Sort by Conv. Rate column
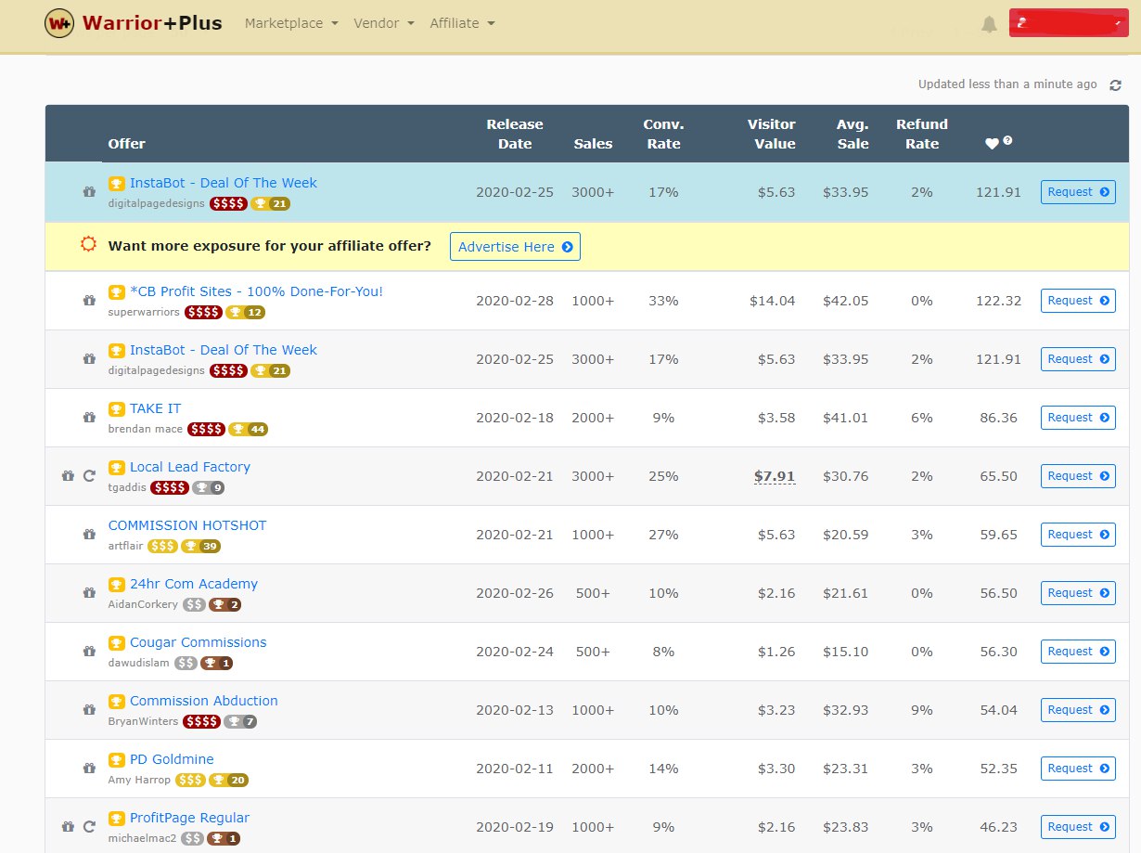This screenshot has width=1141, height=853. pos(663,134)
